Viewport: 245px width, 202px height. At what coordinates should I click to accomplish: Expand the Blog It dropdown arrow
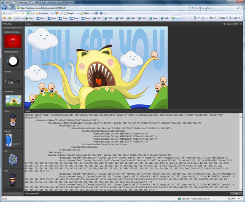coord(78,13)
